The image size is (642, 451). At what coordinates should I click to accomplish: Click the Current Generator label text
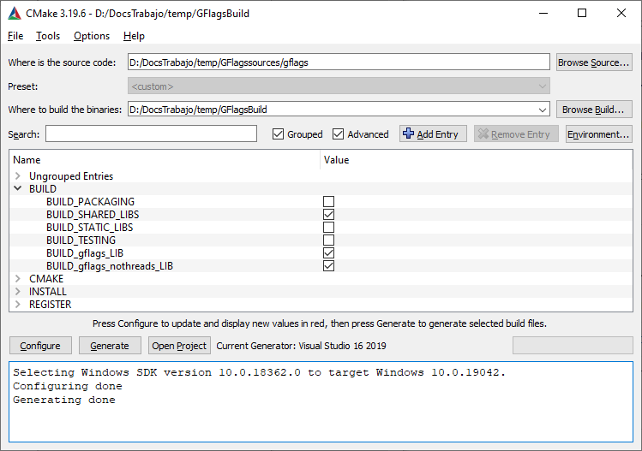pyautogui.click(x=301, y=346)
